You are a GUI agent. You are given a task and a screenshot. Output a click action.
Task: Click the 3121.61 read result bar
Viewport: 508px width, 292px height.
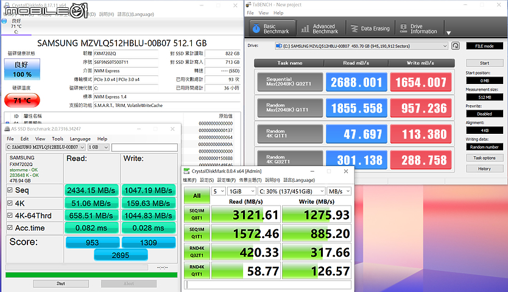(246, 215)
